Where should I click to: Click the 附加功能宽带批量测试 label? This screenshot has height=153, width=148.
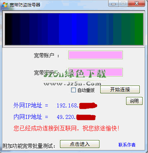click(x=29, y=146)
